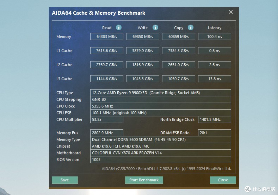Click the North Bridge Clock label
This screenshot has height=195, width=278.
click(177, 120)
